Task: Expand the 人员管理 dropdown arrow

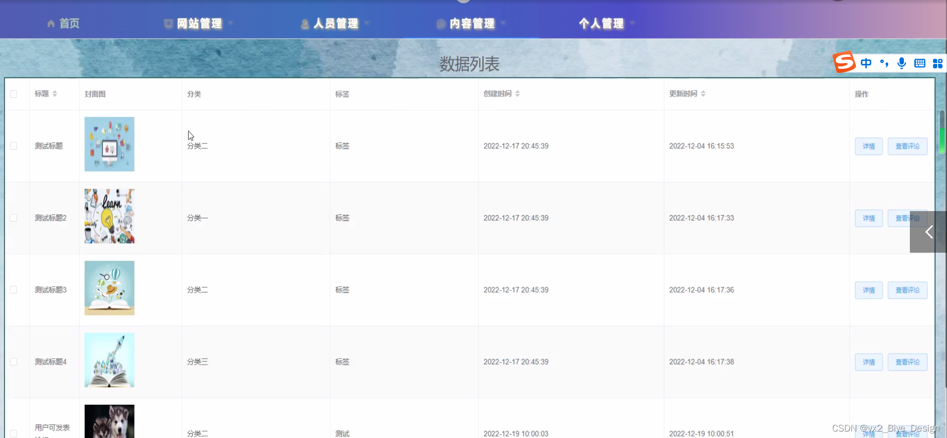Action: coord(367,23)
